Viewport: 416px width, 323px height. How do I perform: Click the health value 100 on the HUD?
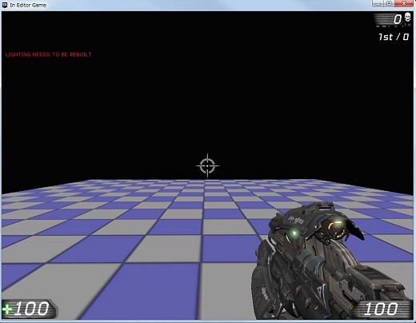(31, 309)
